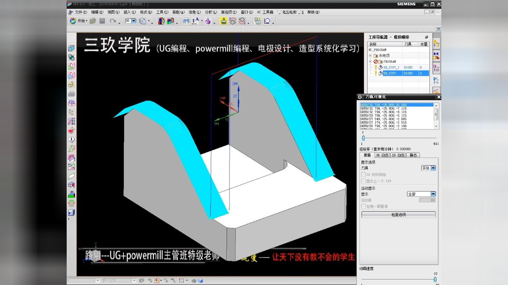Click the rotate geometry icon in toolbar

[233, 21]
